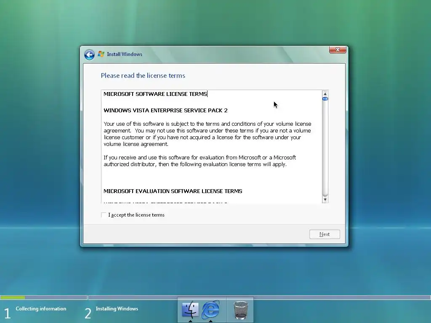The height and width of the screenshot is (323, 431).
Task: Click the paragraph starting "Your use of this software"
Action: (x=208, y=134)
